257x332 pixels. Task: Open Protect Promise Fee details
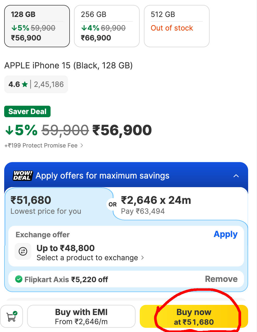[44, 145]
